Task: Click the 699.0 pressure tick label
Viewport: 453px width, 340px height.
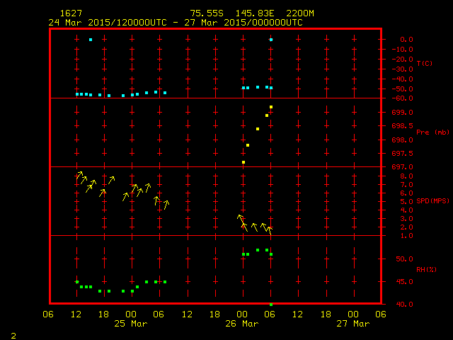Action: coord(403,112)
